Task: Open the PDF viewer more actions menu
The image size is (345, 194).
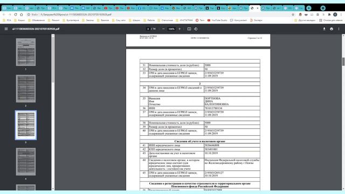Action: [339, 29]
